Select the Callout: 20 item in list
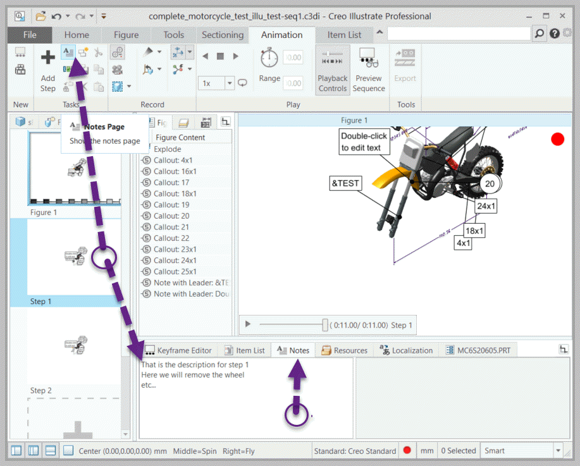The width and height of the screenshot is (580, 466). 171,216
